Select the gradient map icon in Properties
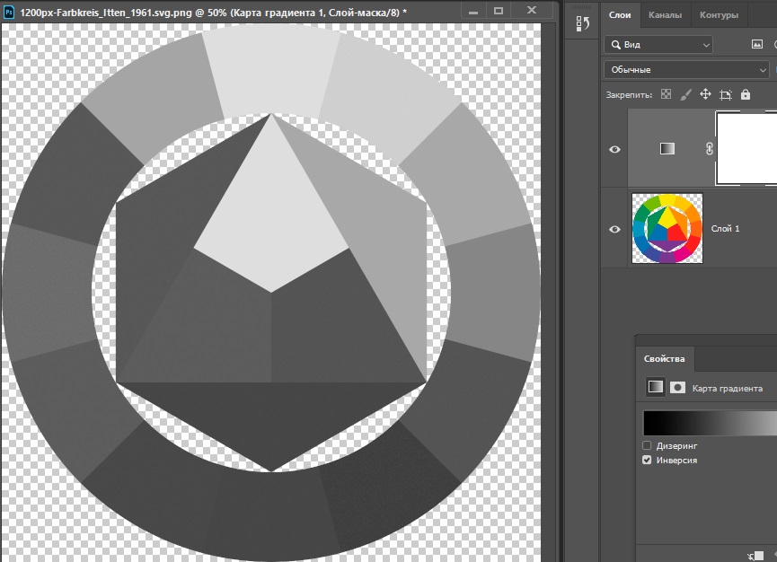The width and height of the screenshot is (777, 562). tap(655, 387)
